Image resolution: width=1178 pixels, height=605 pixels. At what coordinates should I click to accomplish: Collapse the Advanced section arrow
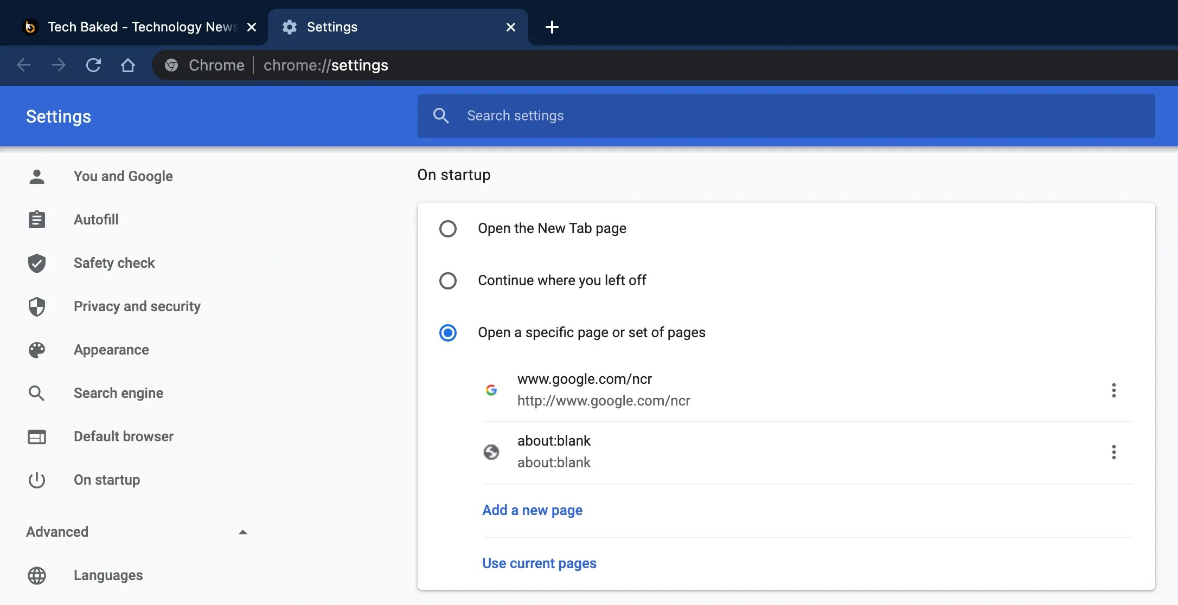click(x=243, y=532)
